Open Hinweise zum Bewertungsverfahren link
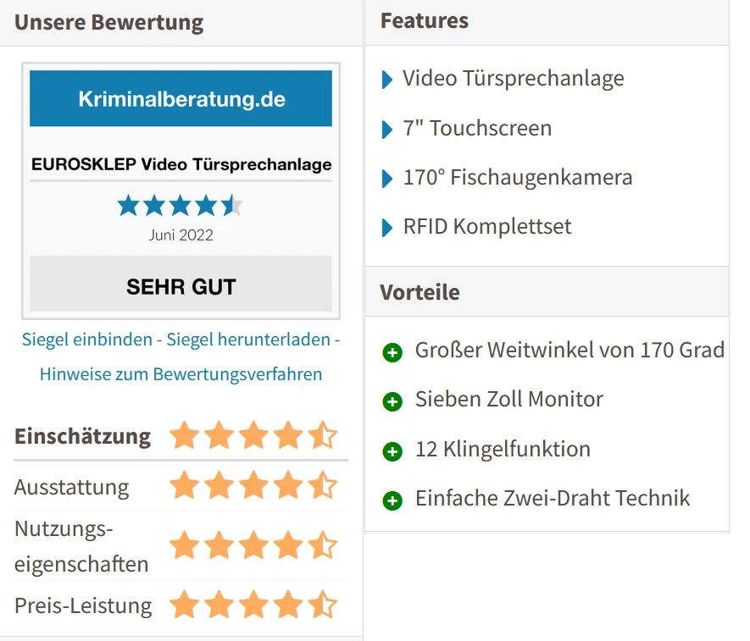This screenshot has height=641, width=750. tap(181, 373)
